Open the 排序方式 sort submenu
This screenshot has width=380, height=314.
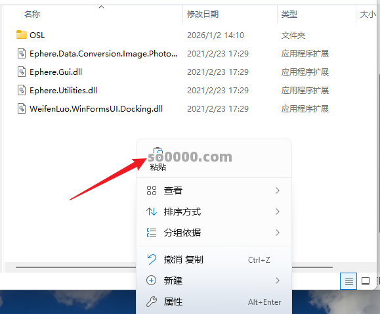point(214,212)
